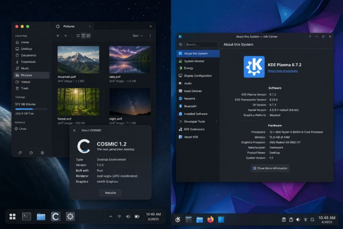
Task: Focus the Info Center search field
Action: (x=201, y=45)
